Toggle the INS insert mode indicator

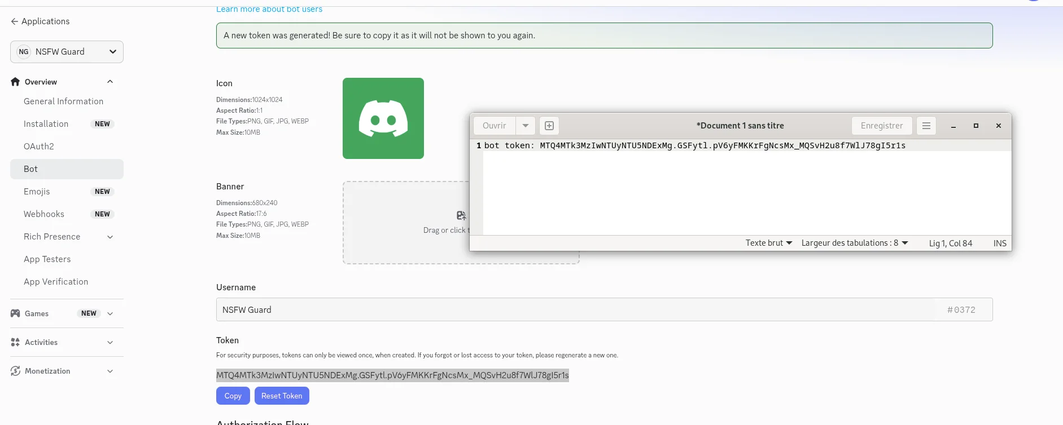1000,244
